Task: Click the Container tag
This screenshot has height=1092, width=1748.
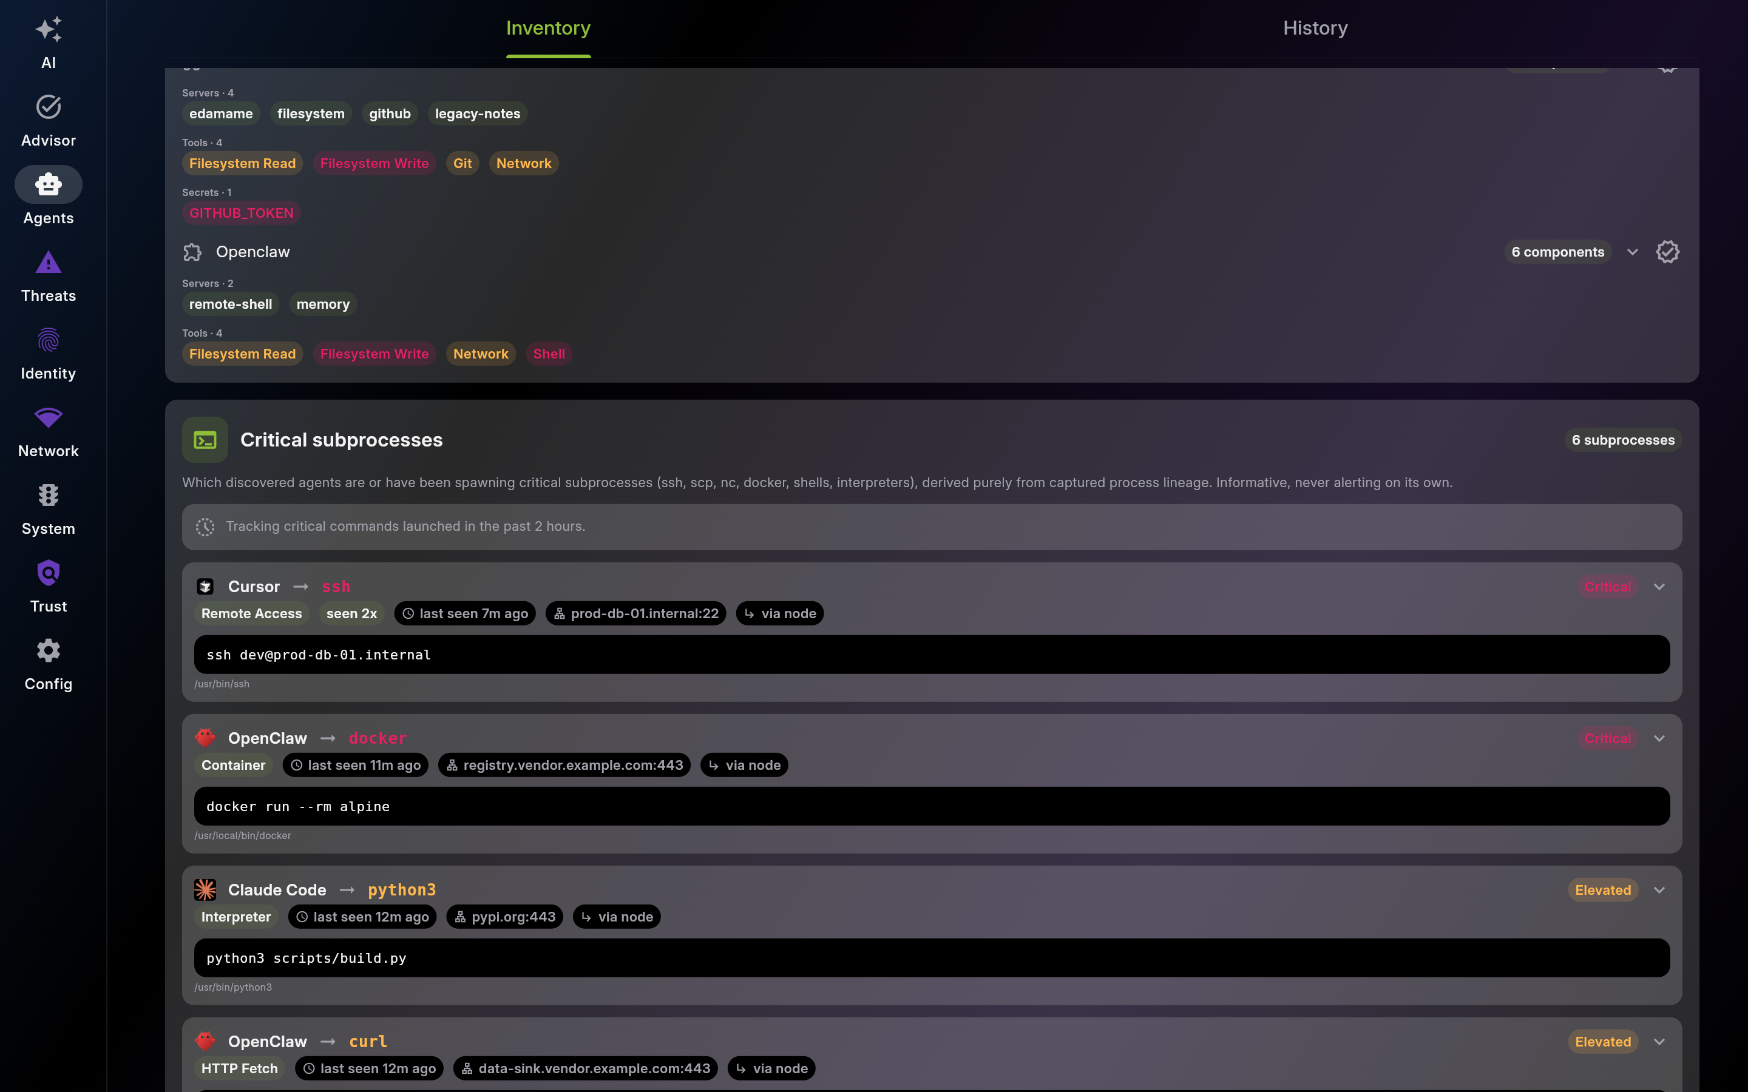Action: 233,765
